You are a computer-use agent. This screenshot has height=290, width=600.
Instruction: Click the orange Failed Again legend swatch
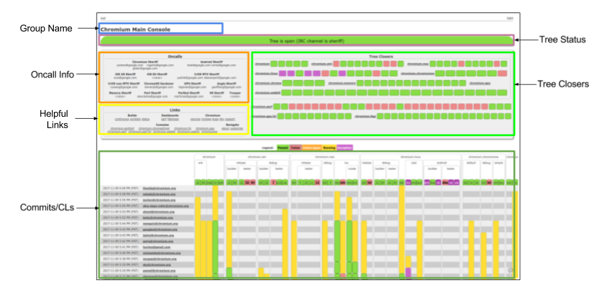coord(312,147)
